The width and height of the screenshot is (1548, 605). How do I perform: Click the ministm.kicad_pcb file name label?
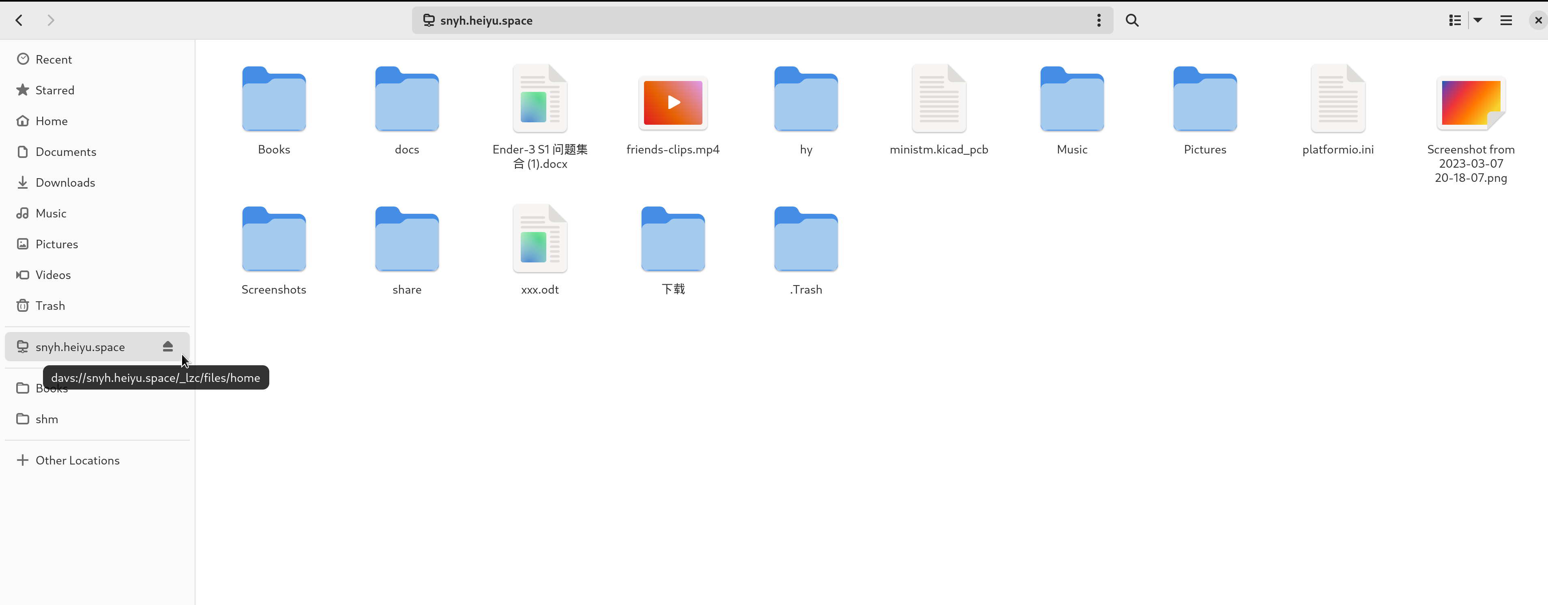(939, 149)
